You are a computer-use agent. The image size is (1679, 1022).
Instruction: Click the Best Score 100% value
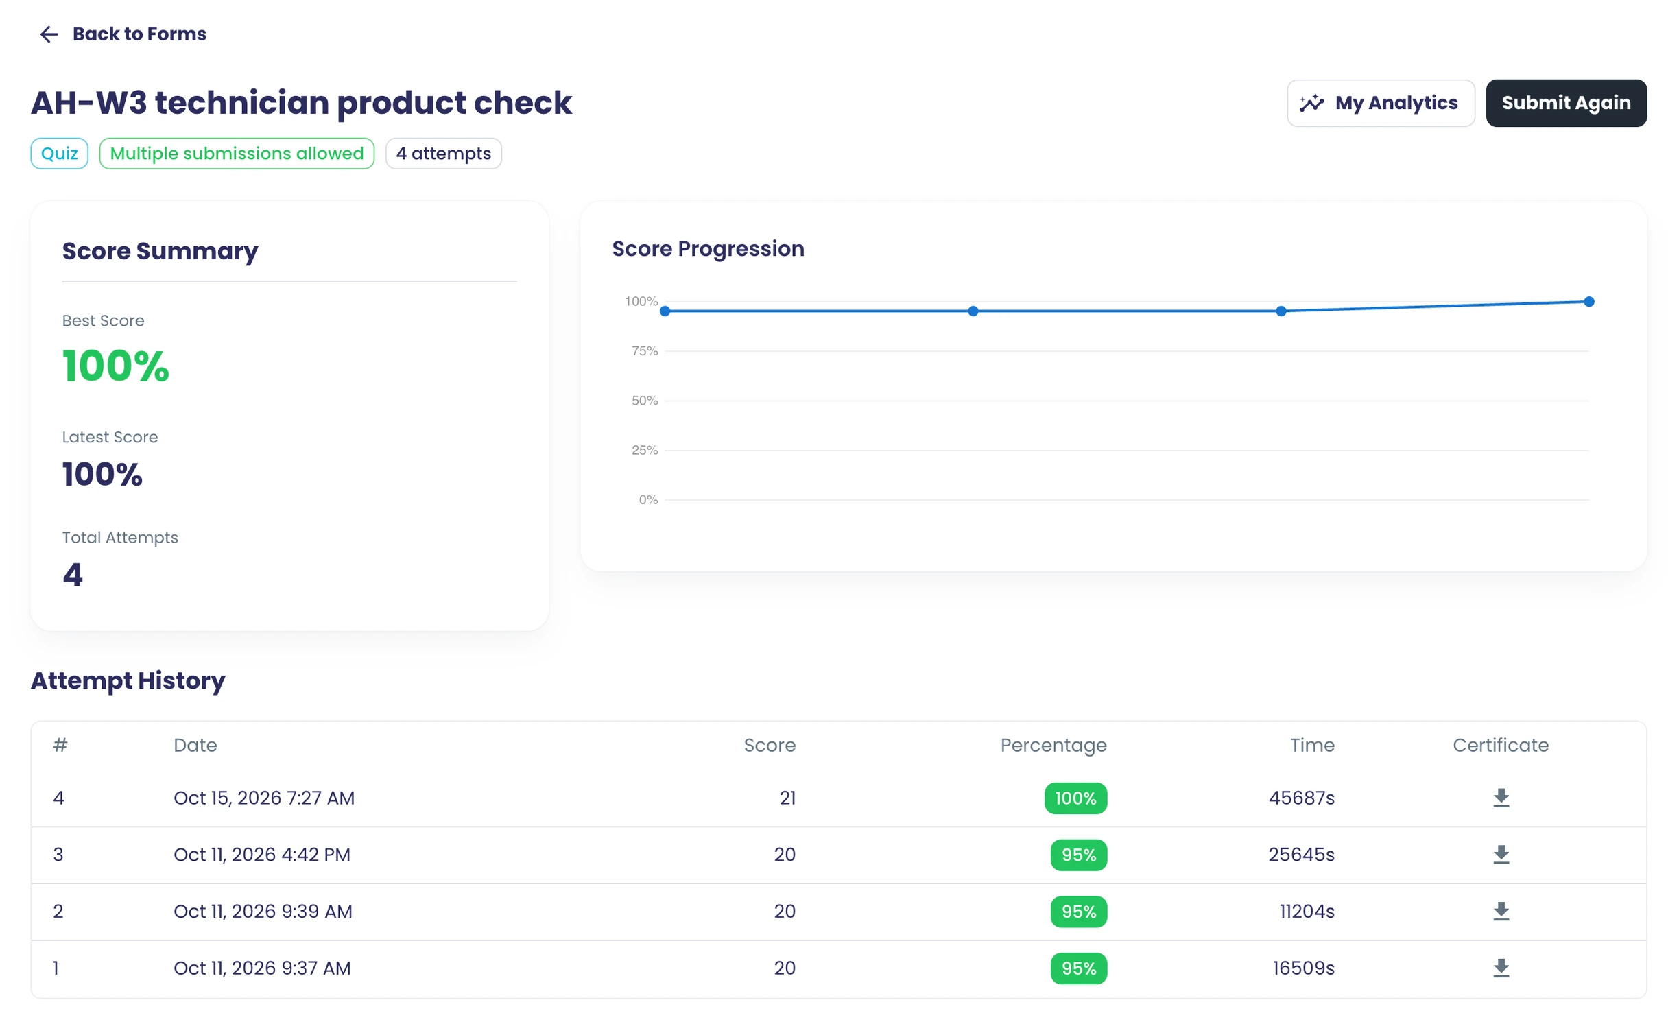click(x=115, y=366)
